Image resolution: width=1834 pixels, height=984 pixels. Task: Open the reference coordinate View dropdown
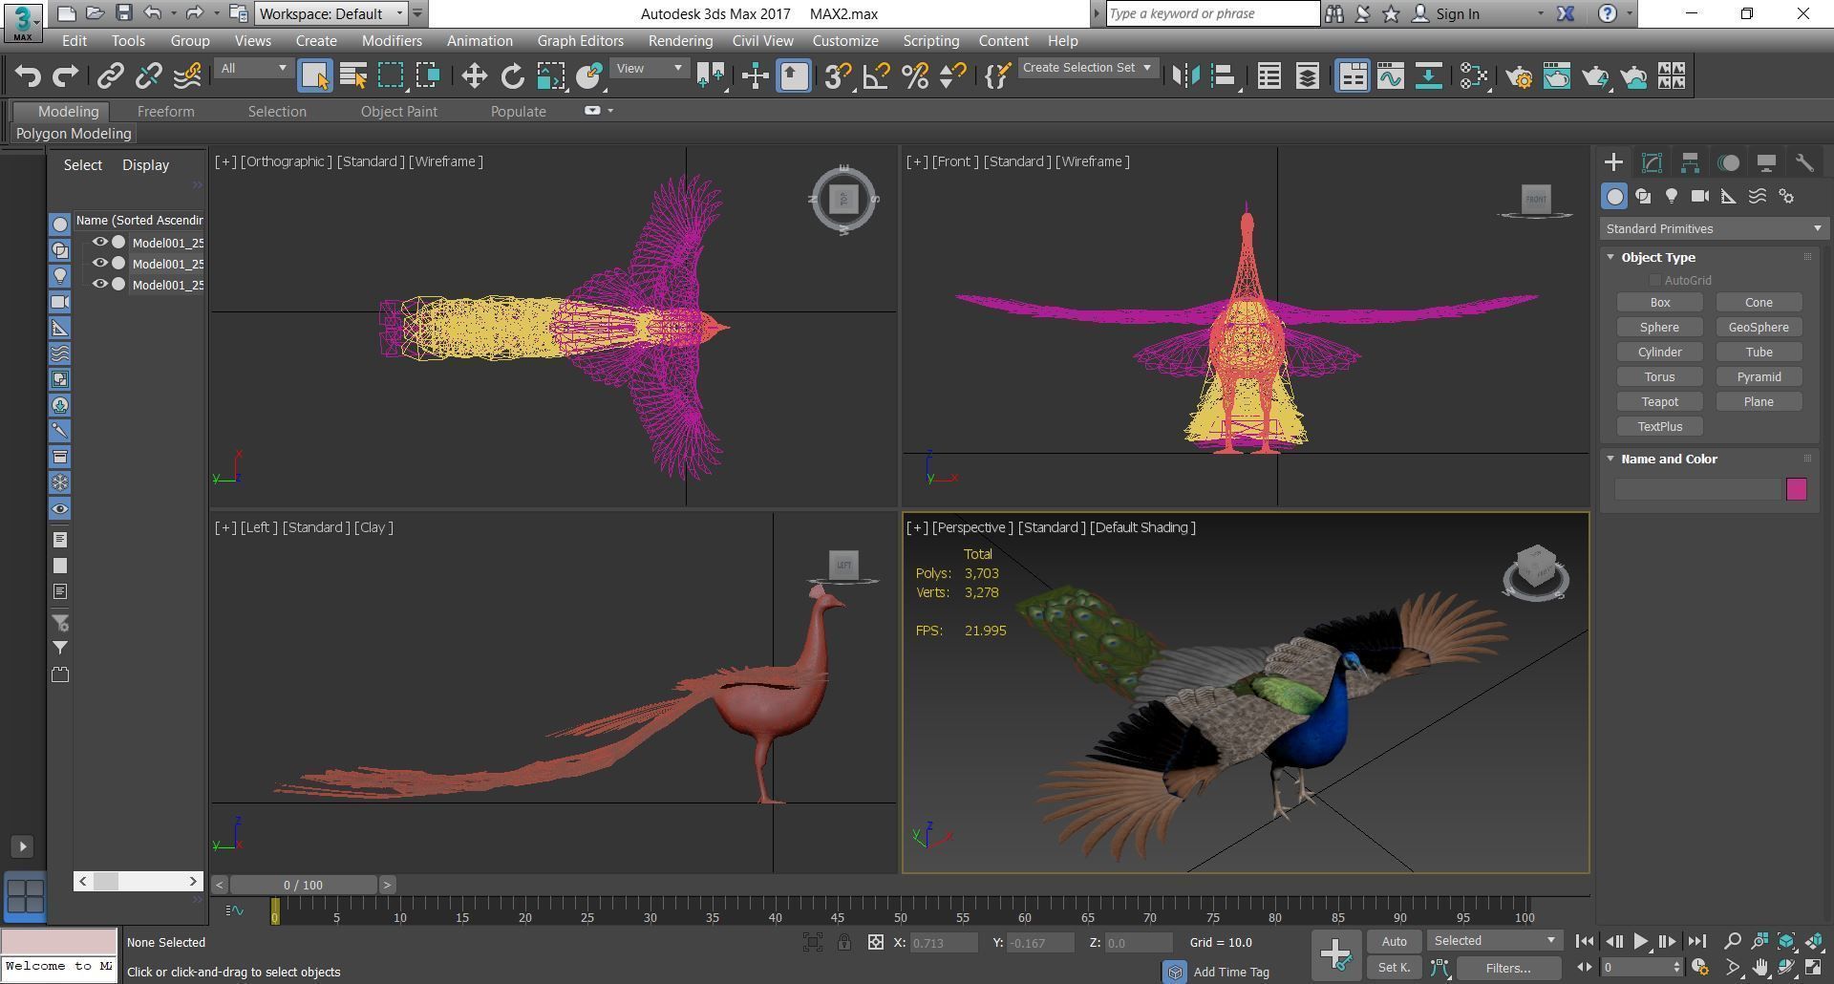point(649,68)
